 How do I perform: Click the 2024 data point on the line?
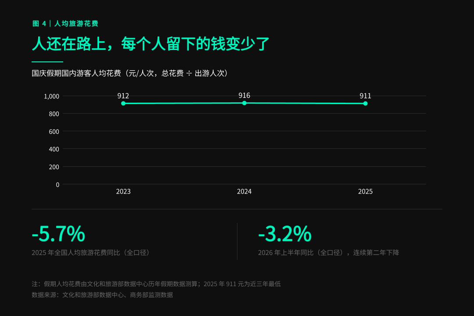244,103
